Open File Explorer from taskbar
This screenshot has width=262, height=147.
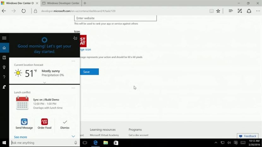[x=106, y=143]
